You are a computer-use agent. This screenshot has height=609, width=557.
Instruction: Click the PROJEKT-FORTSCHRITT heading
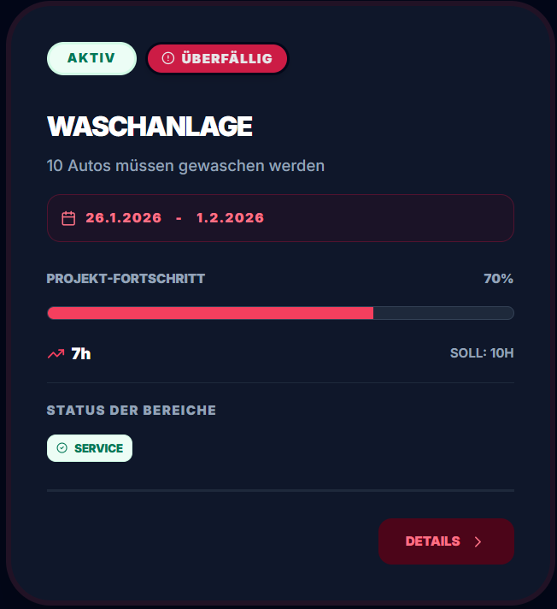(x=126, y=279)
